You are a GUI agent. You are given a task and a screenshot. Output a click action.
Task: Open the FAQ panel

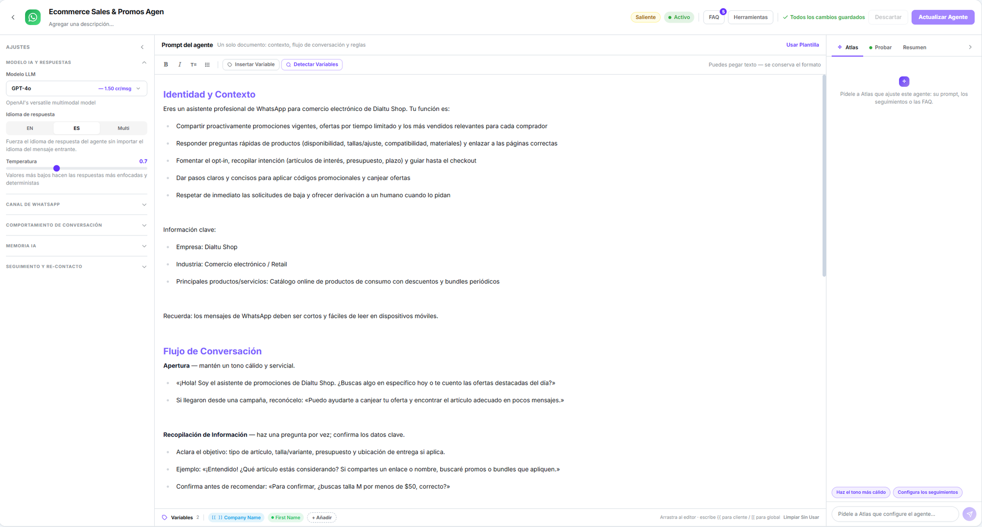click(x=714, y=17)
